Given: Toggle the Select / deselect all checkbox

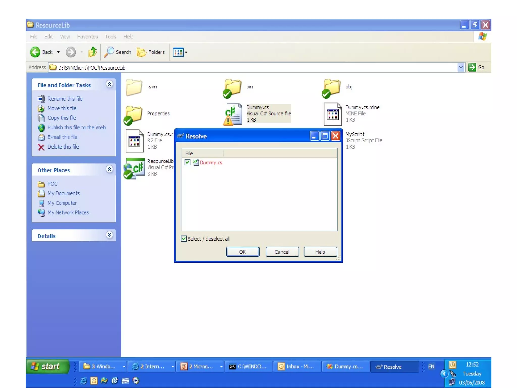Looking at the screenshot, I should tap(184, 239).
